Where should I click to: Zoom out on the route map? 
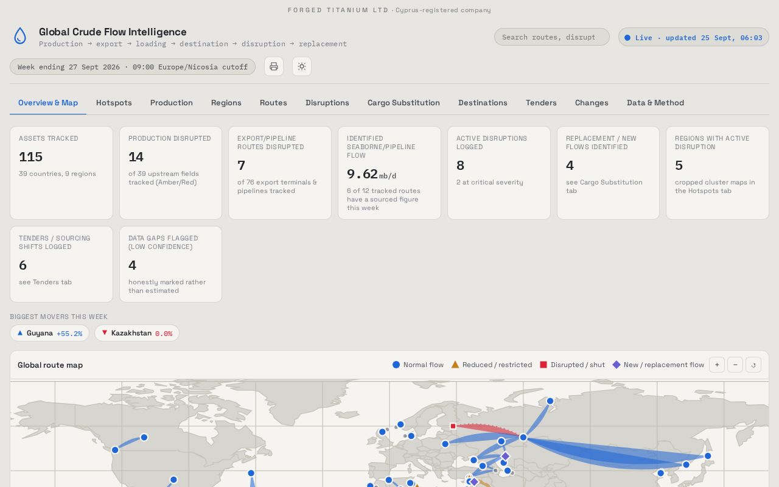tap(735, 365)
